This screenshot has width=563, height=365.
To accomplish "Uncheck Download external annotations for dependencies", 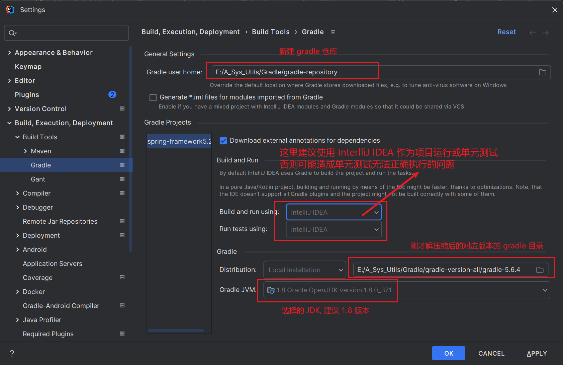I will tap(223, 141).
